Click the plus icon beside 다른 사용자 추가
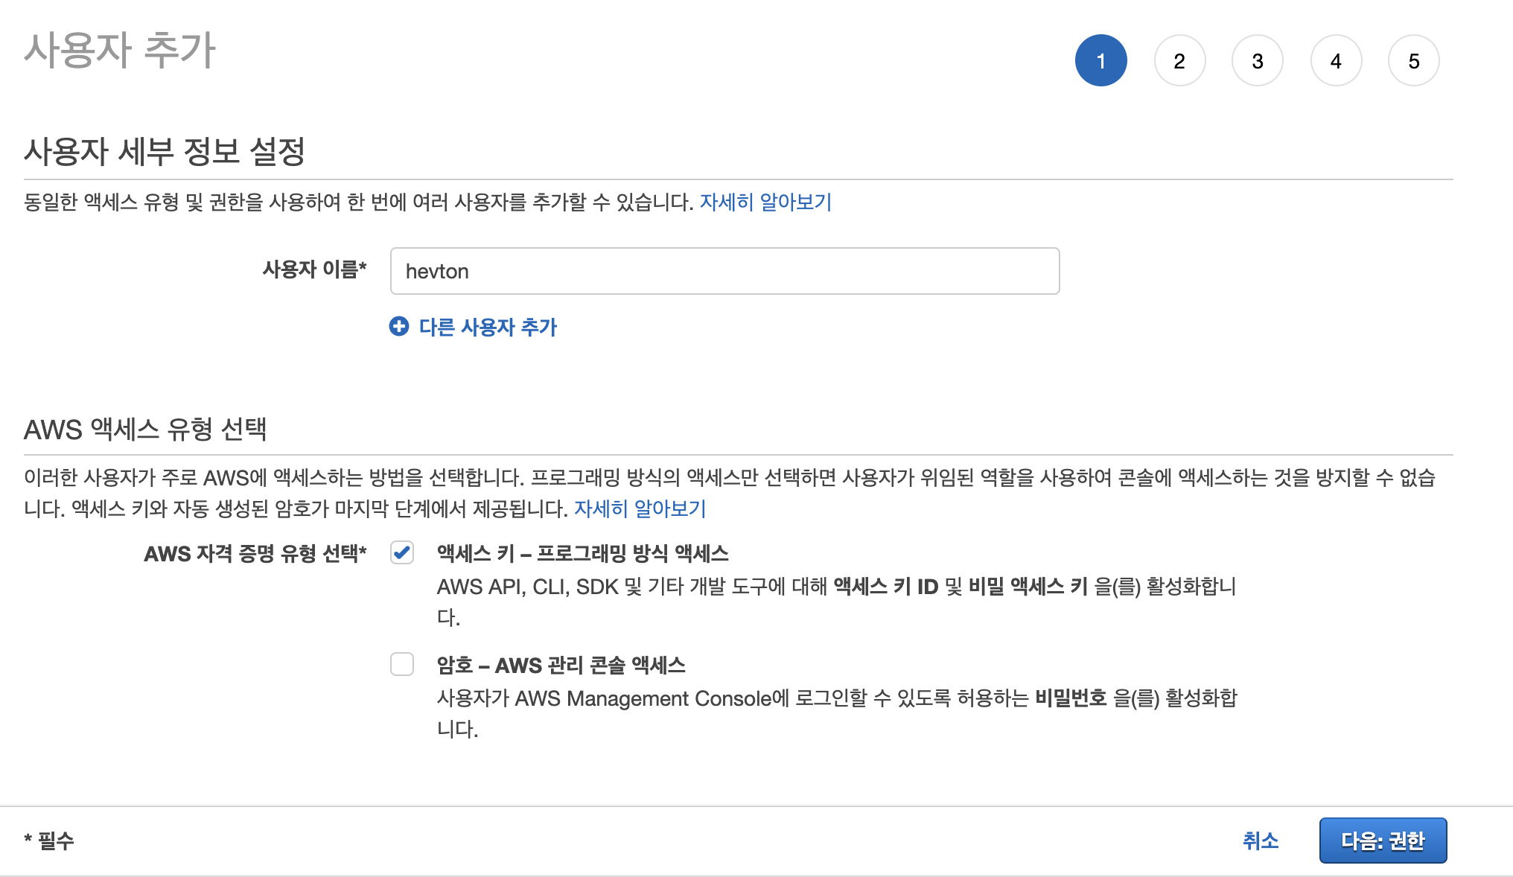1513x877 pixels. [x=399, y=326]
